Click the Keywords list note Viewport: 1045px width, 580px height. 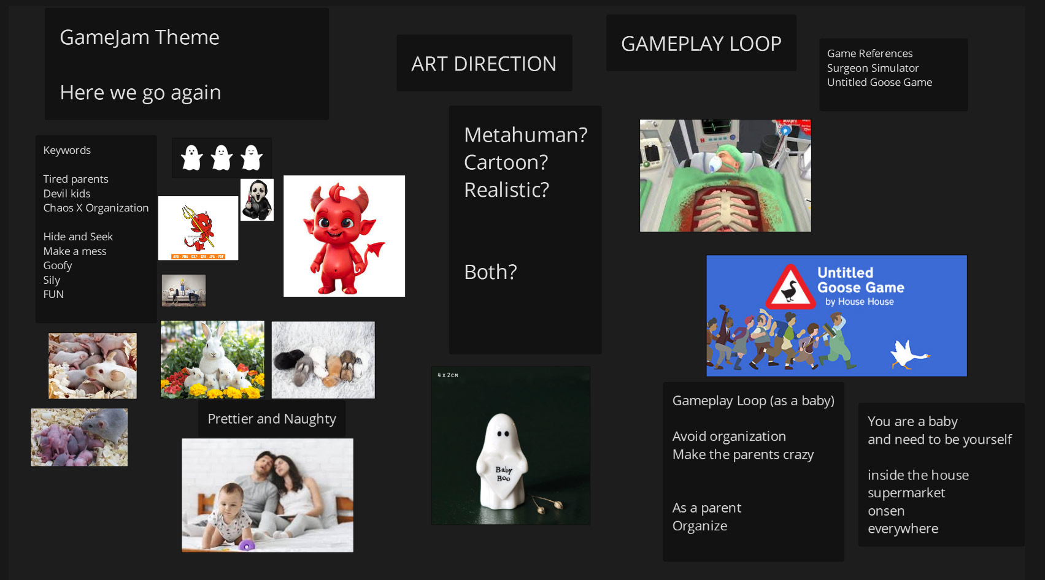click(96, 229)
